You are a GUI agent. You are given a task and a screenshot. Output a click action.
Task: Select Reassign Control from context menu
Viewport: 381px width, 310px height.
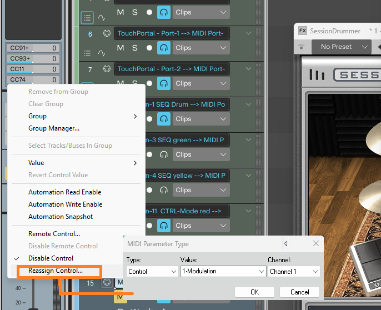tap(56, 271)
